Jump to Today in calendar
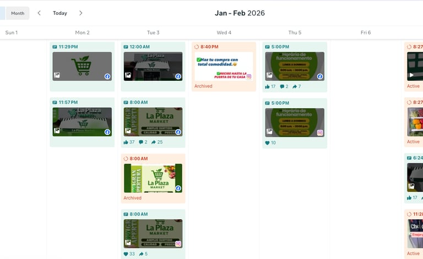 tap(60, 13)
